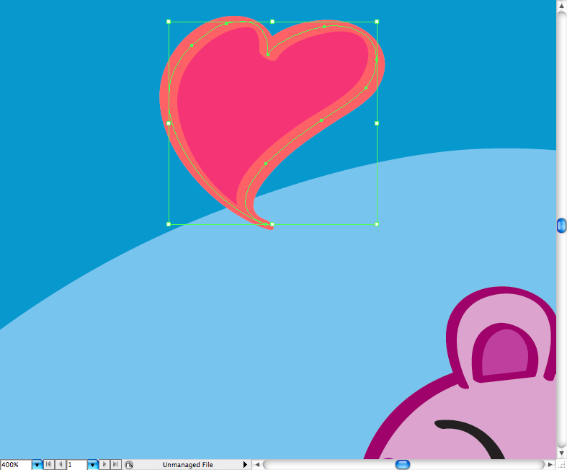Go to the previous artboard
The width and height of the screenshot is (567, 470).
pos(61,465)
